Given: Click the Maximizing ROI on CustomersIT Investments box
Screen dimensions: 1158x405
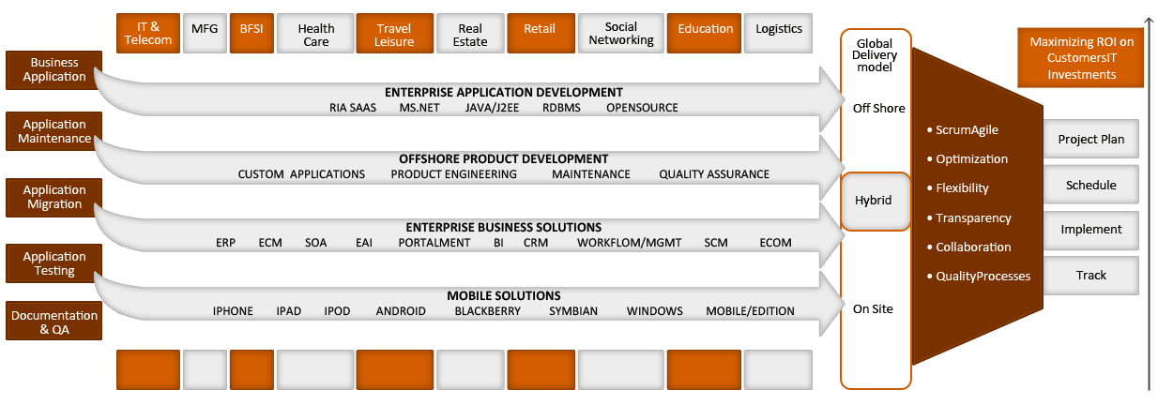Looking at the screenshot, I should pos(1082,57).
